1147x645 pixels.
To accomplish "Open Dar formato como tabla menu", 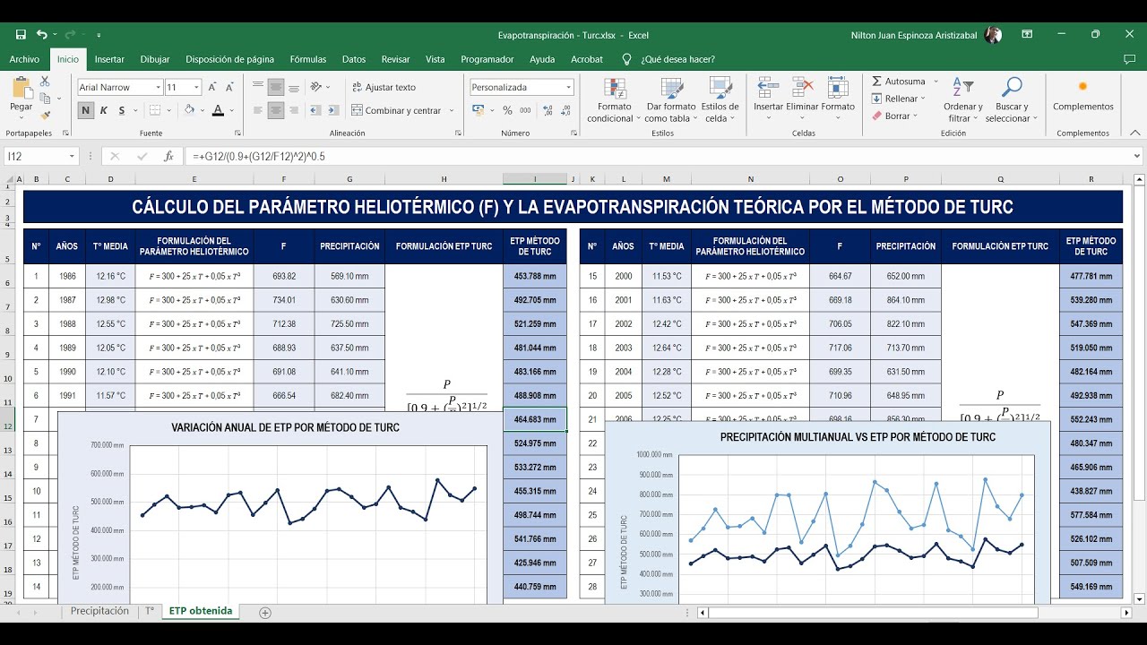I will [670, 100].
